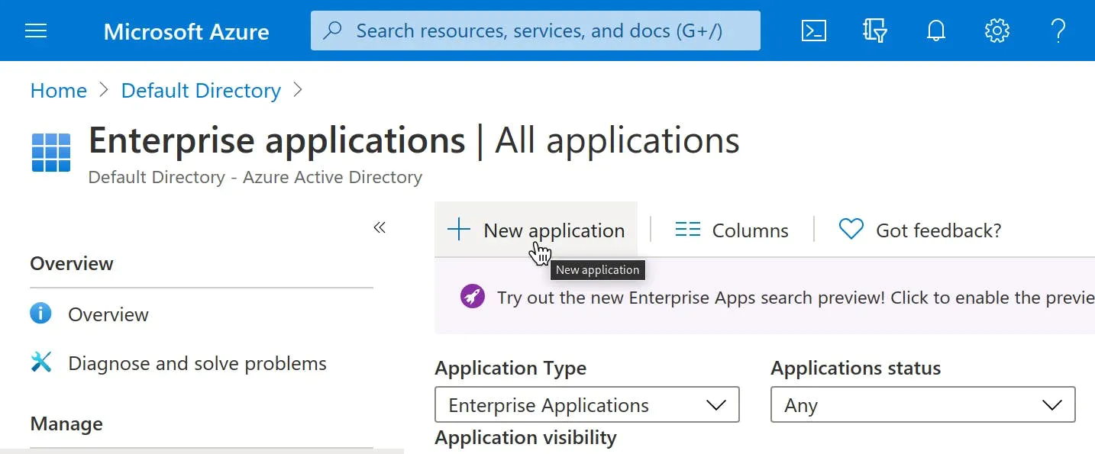Image resolution: width=1095 pixels, height=454 pixels.
Task: Open the hamburger portal menu
Action: 36,31
